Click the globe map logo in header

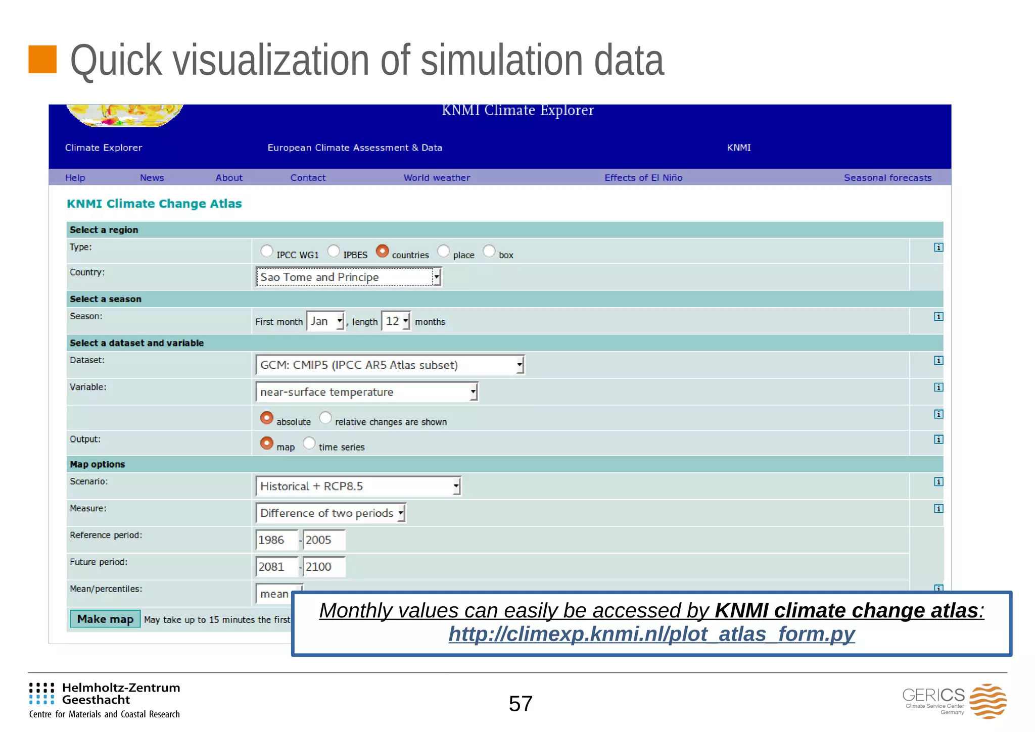click(x=125, y=116)
